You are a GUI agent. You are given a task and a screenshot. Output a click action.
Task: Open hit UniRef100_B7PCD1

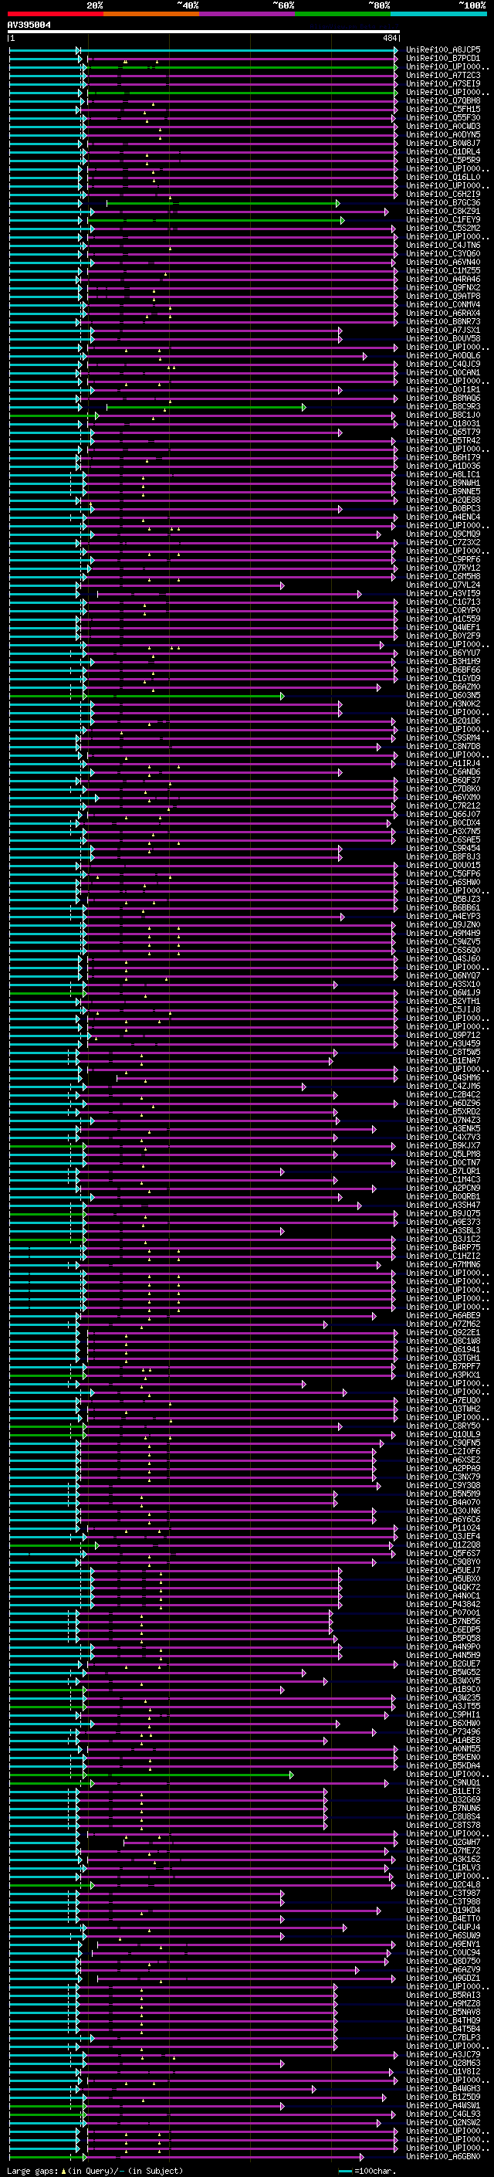pyautogui.click(x=443, y=59)
